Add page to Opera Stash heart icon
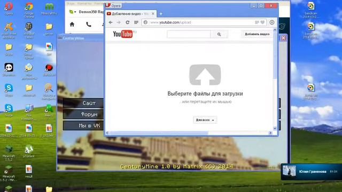342x192 pixels. [262, 22]
